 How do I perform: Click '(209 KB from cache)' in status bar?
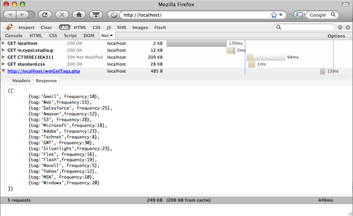pyautogui.click(x=188, y=200)
